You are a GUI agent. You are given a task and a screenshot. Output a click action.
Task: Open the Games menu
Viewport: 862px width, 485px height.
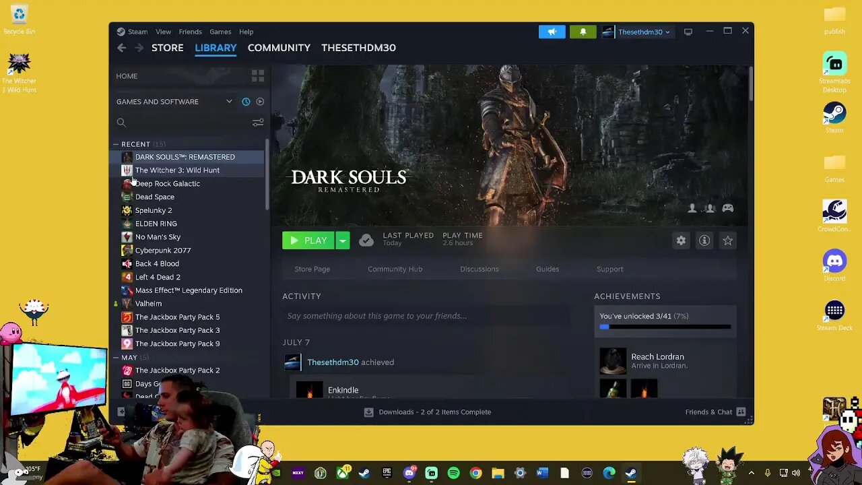pyautogui.click(x=220, y=32)
